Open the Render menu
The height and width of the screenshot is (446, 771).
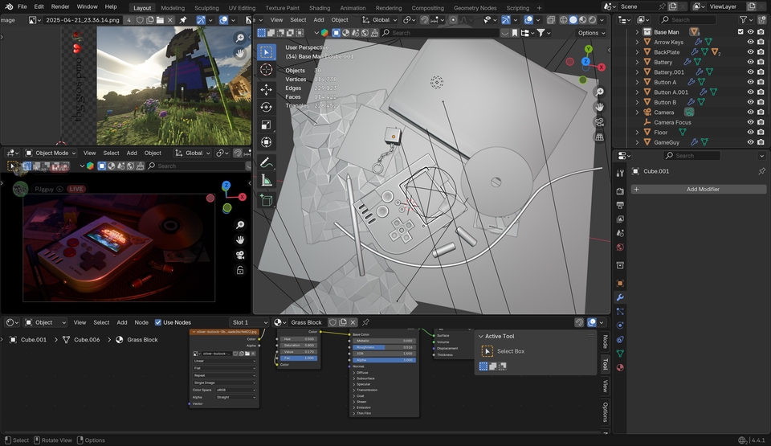[60, 6]
